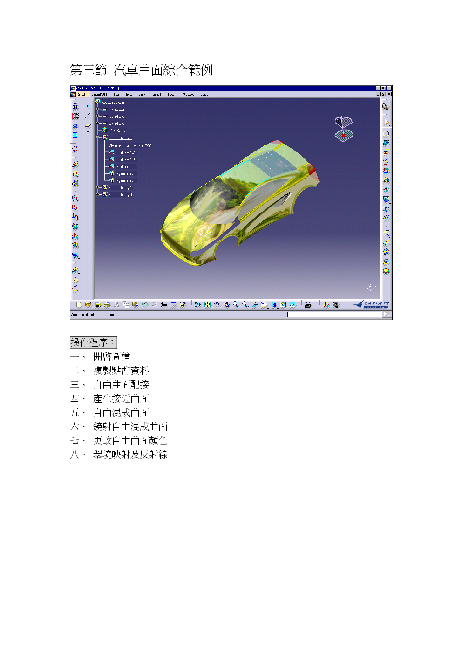Viewport: 462px width, 654px height.
Task: Expand the Open_body.2 tree node
Action: click(x=98, y=187)
